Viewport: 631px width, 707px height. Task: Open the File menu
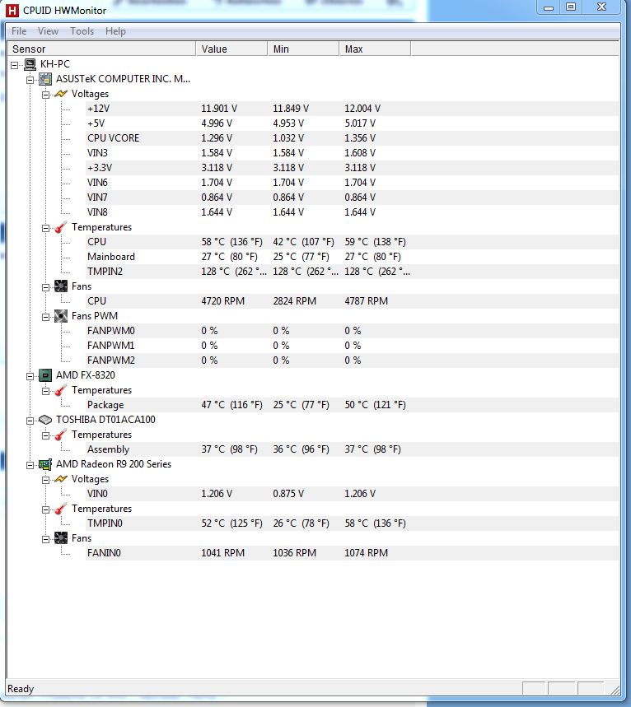point(19,31)
